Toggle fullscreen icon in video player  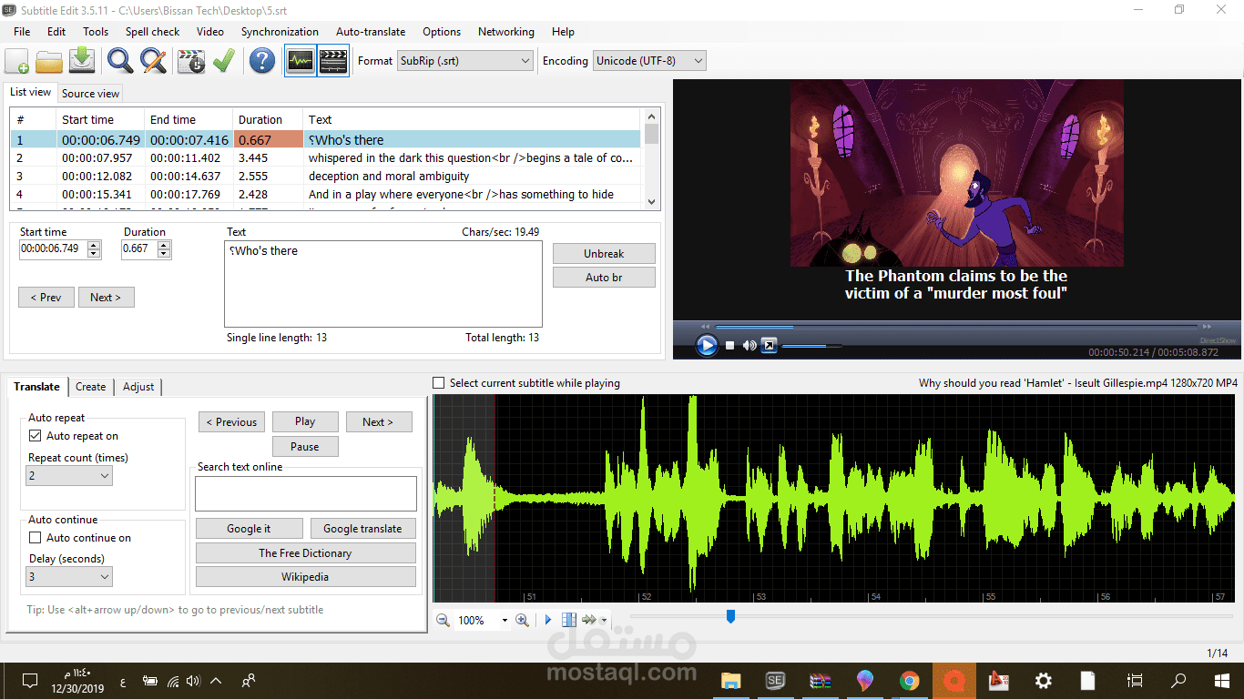pyautogui.click(x=770, y=345)
